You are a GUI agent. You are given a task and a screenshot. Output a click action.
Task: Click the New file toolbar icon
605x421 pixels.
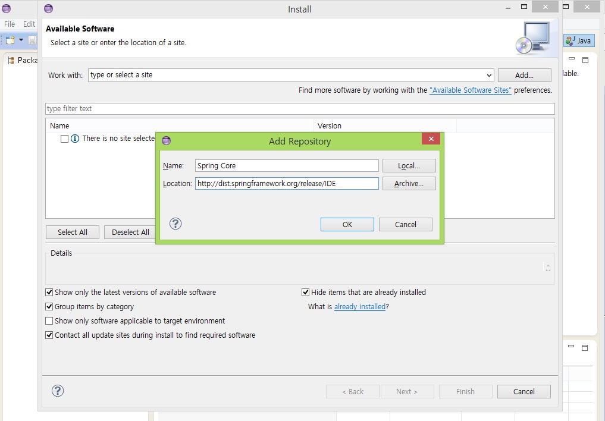tap(10, 40)
